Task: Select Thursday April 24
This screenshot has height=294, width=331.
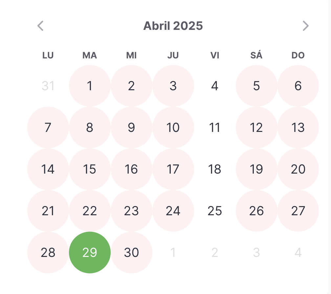Action: [x=173, y=211]
